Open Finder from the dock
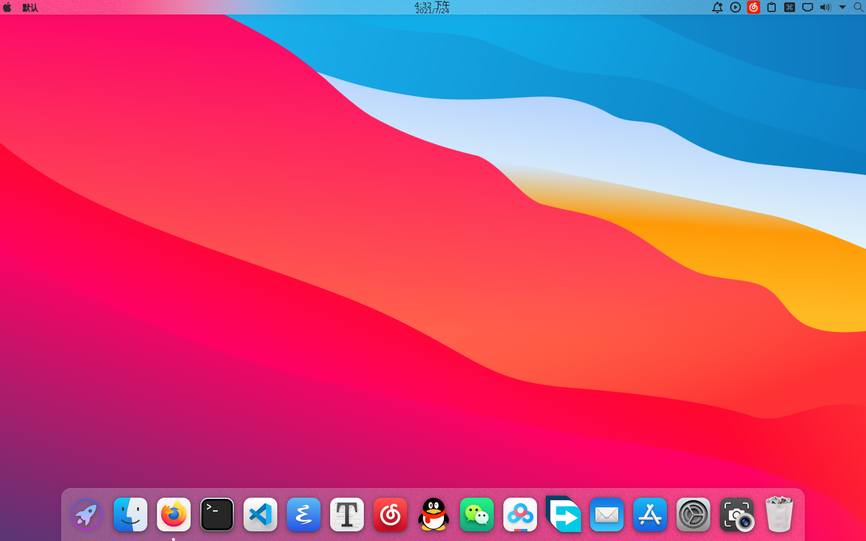The height and width of the screenshot is (541, 866). pos(131,515)
